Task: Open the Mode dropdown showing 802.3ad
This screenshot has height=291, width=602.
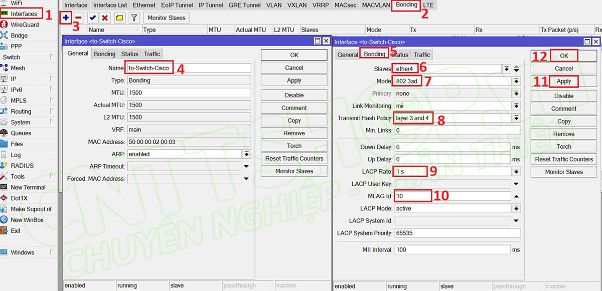Action: tap(516, 81)
